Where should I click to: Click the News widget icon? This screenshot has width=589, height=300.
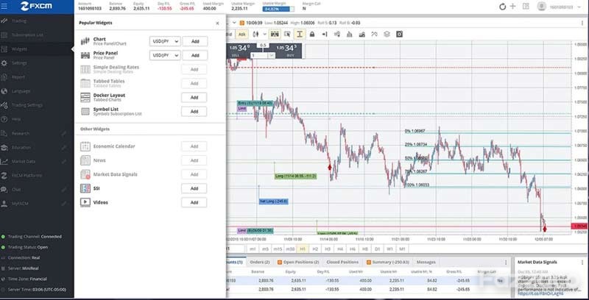pyautogui.click(x=85, y=160)
